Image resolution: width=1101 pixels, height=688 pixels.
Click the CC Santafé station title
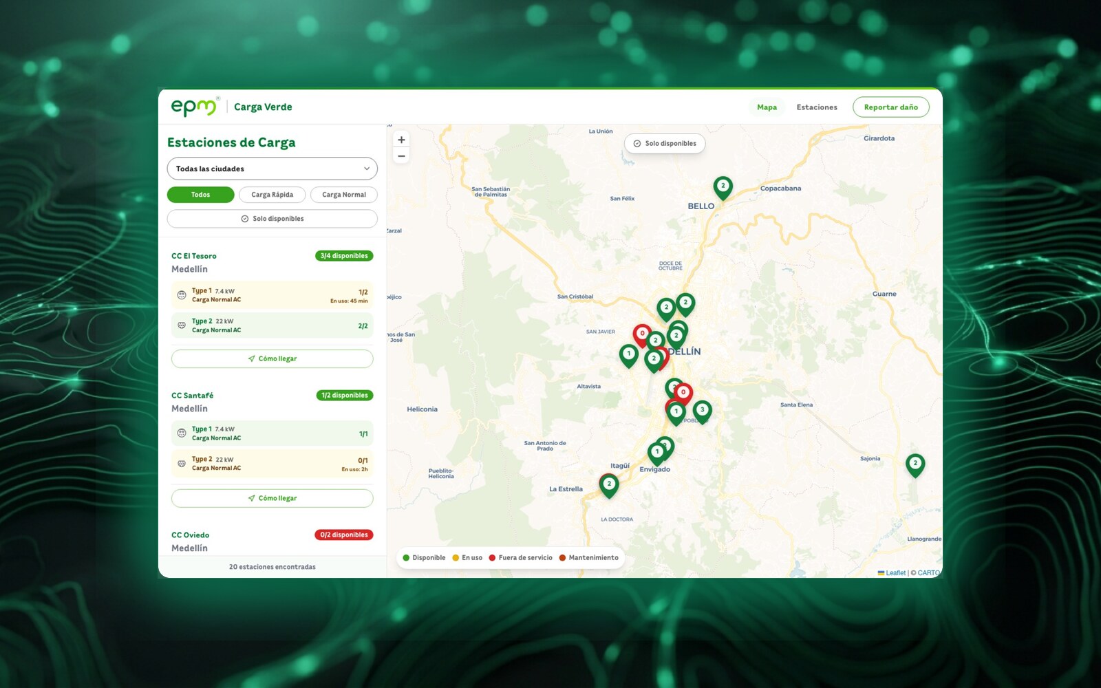[x=192, y=396]
